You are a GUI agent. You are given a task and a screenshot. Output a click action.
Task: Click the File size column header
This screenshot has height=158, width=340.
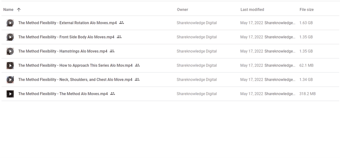click(x=307, y=10)
